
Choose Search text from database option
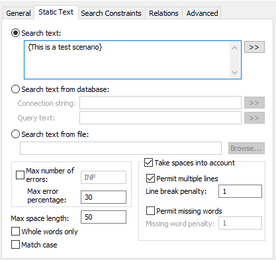click(15, 89)
